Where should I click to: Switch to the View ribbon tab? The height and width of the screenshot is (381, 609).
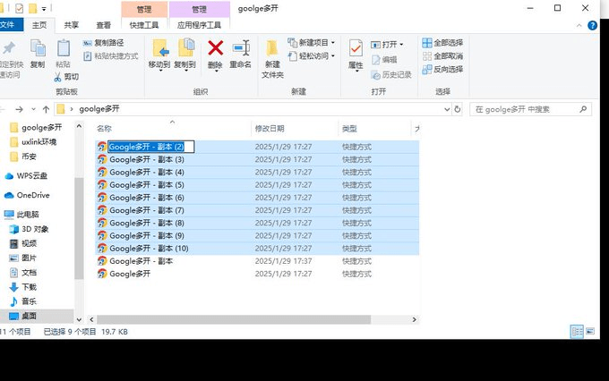[104, 26]
